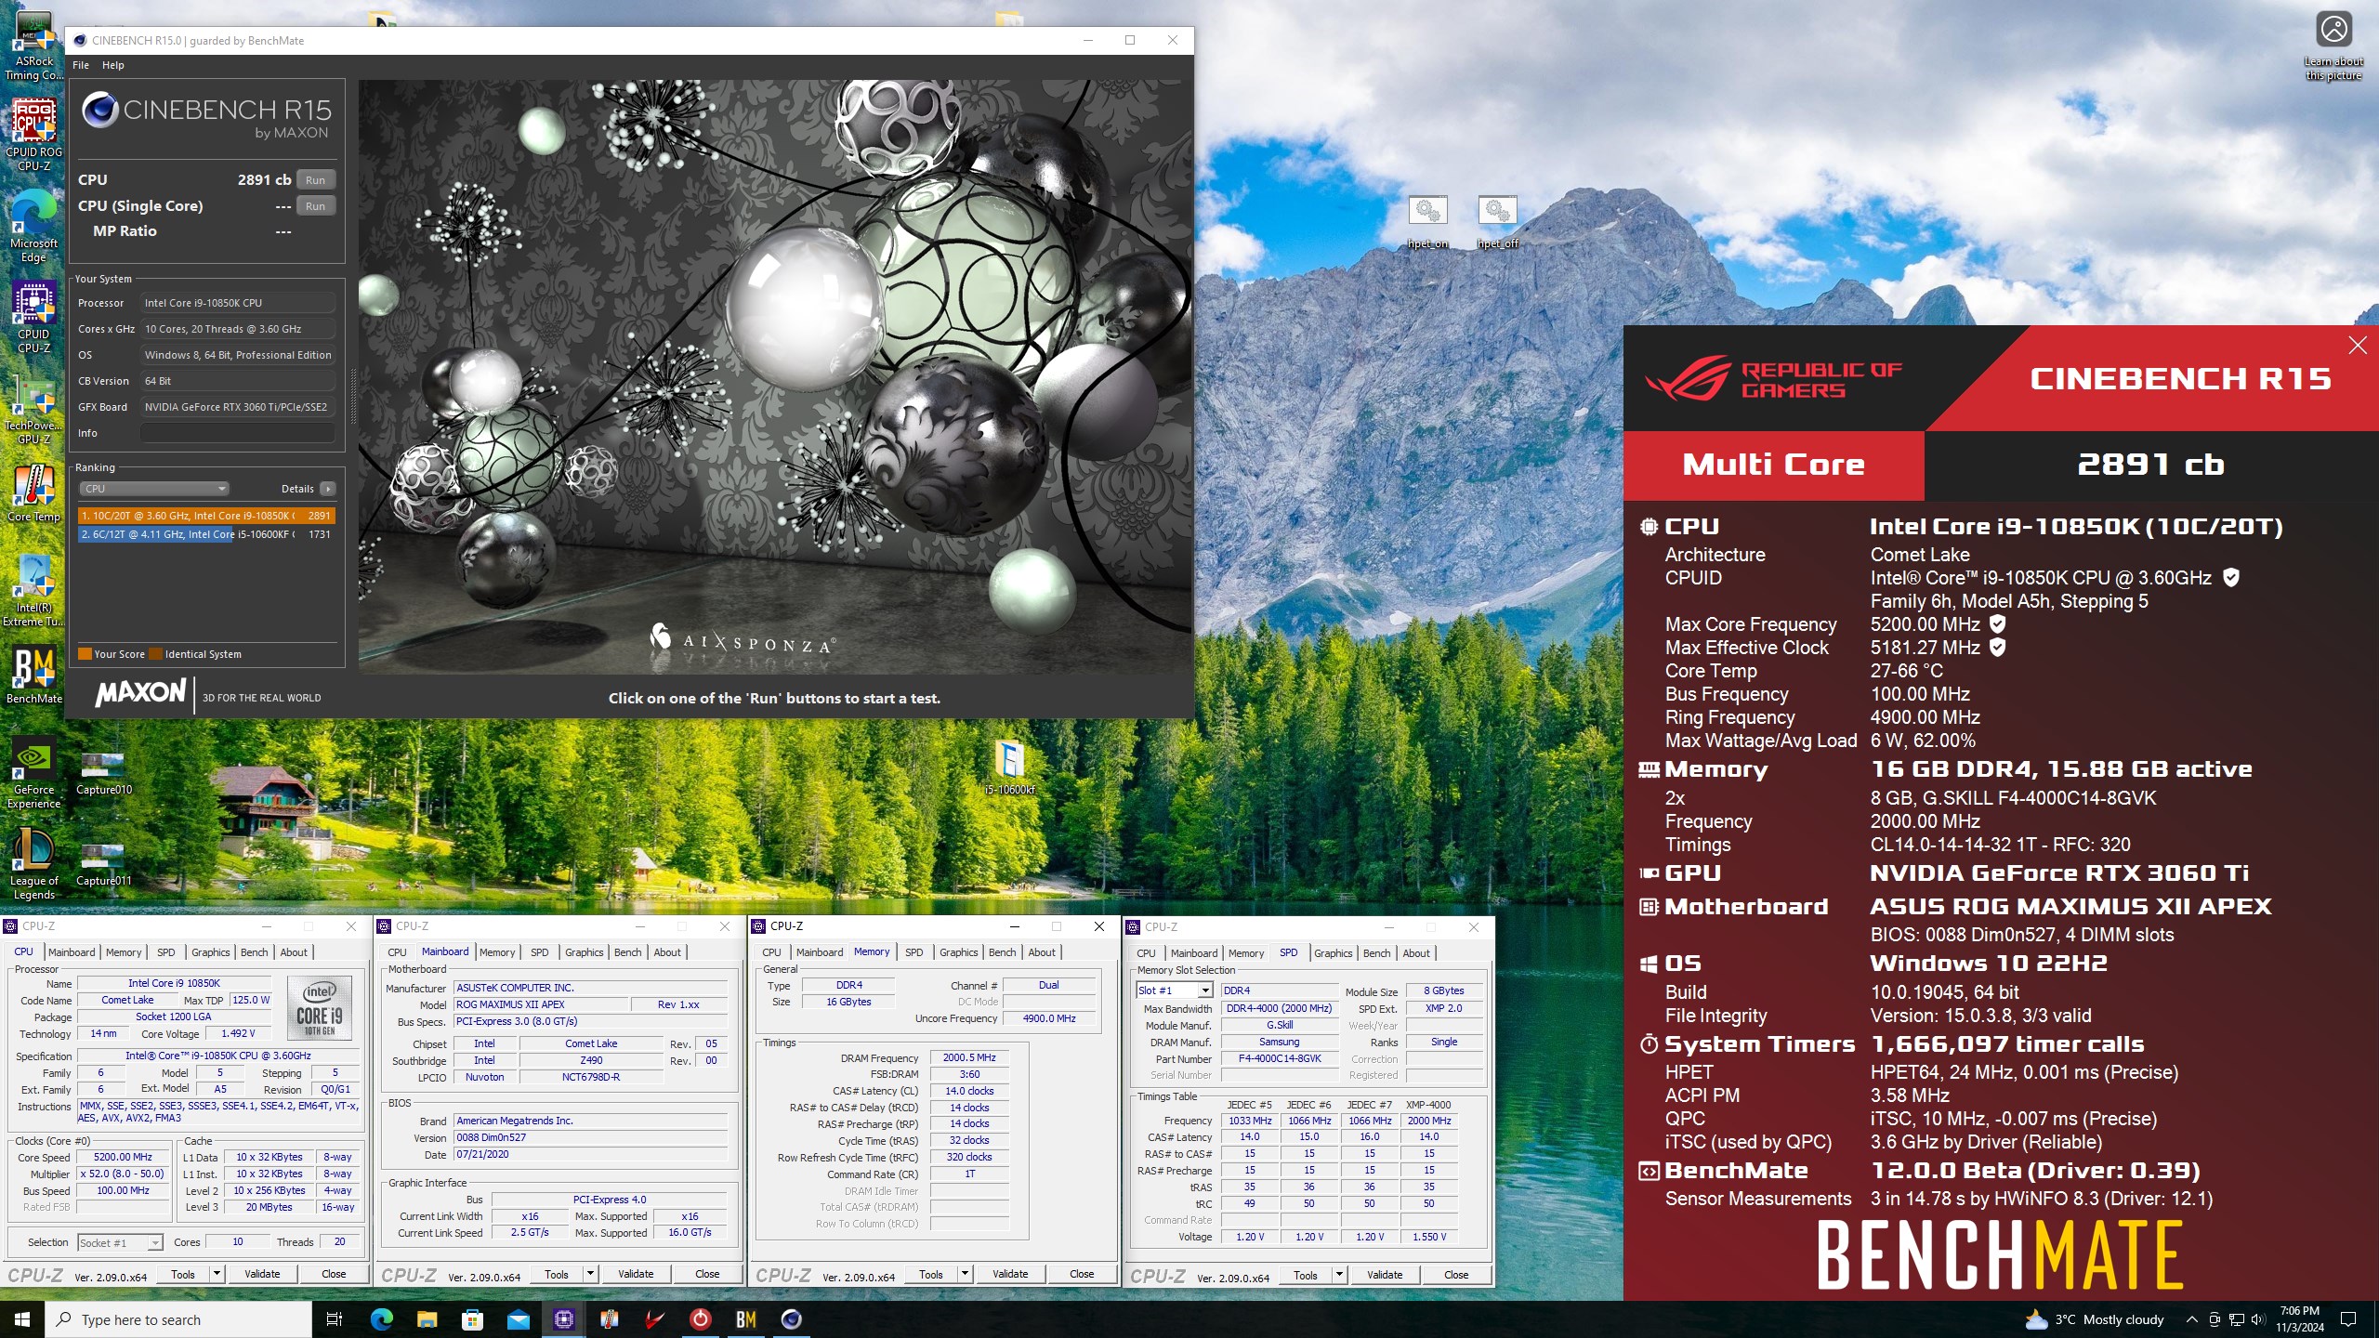Open Tools dropdown arrow in SPD CPU-Z

pyautogui.click(x=1339, y=1275)
